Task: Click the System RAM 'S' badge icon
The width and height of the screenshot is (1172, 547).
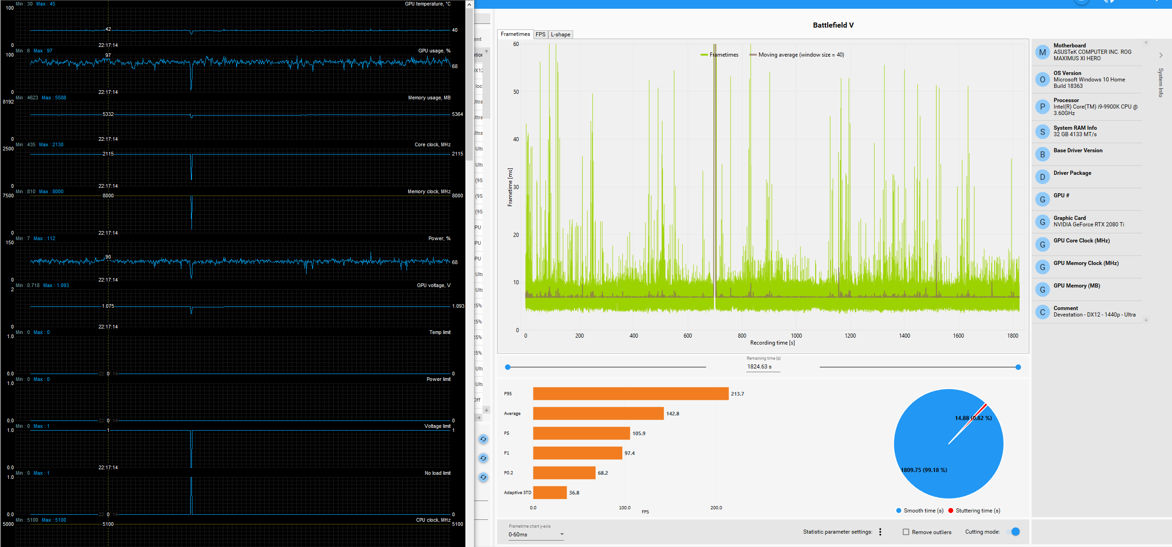Action: tap(1042, 131)
